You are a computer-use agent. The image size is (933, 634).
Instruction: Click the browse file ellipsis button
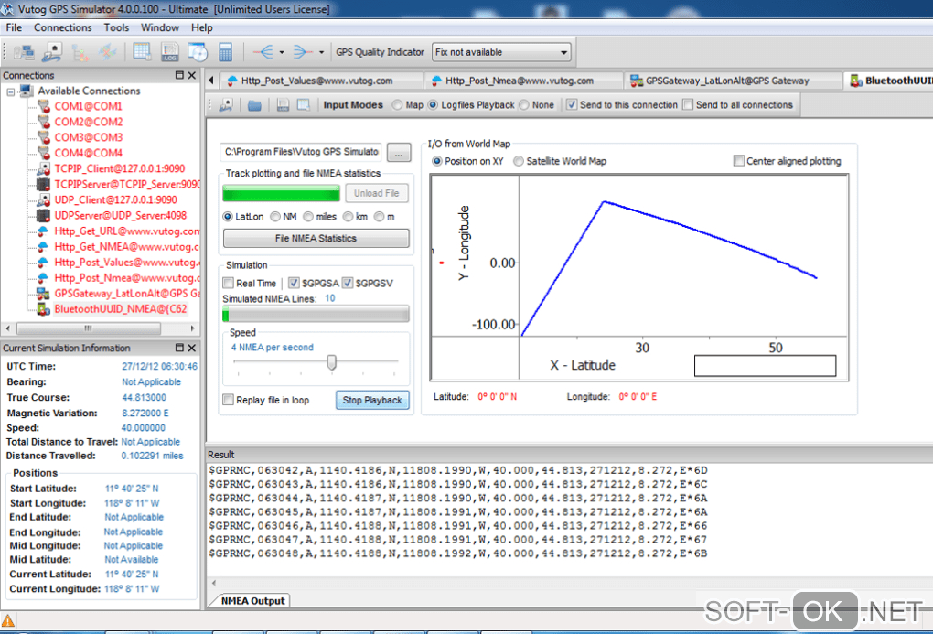click(399, 153)
